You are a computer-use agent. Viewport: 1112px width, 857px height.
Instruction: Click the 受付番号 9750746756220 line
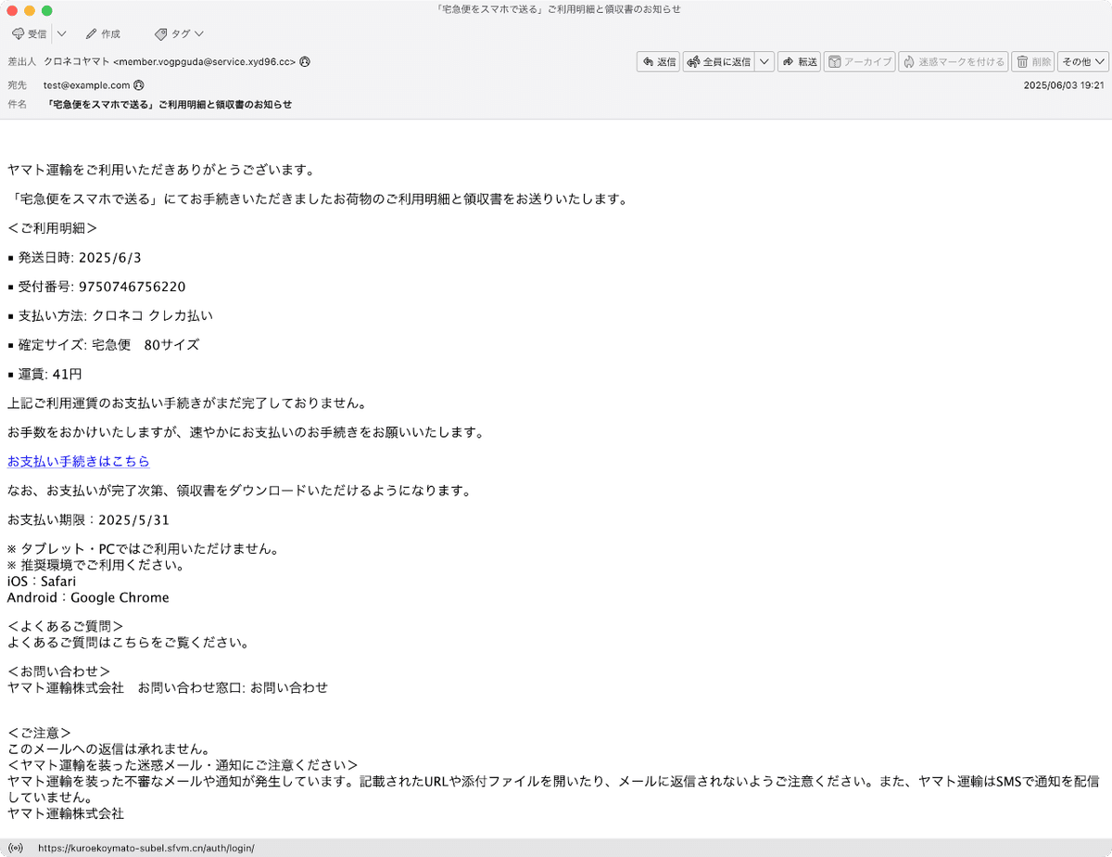[96, 287]
